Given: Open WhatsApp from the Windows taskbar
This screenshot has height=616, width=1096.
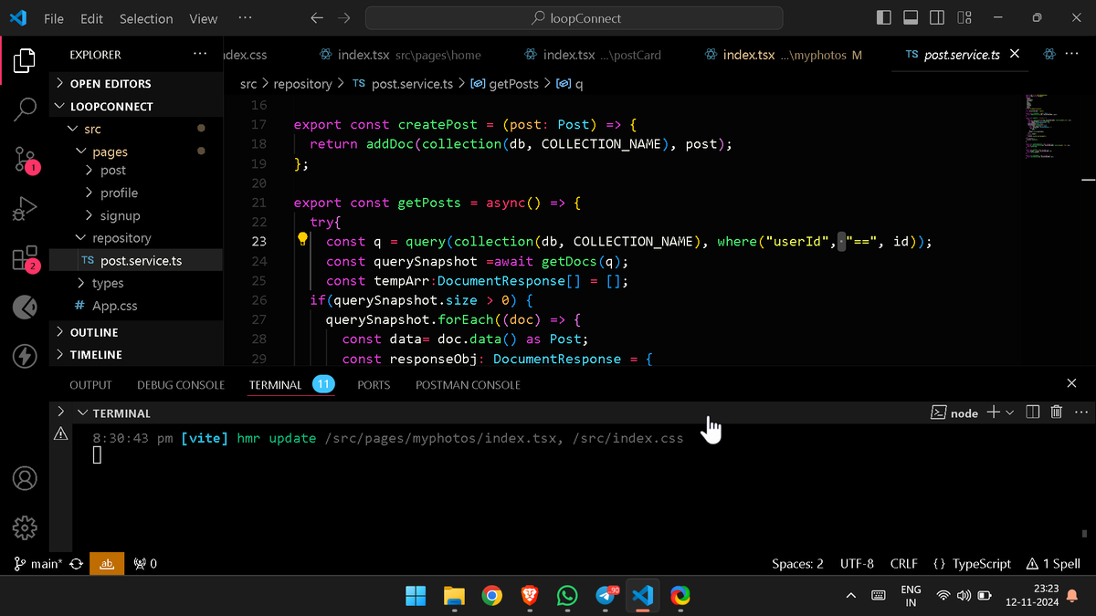Looking at the screenshot, I should 567,596.
